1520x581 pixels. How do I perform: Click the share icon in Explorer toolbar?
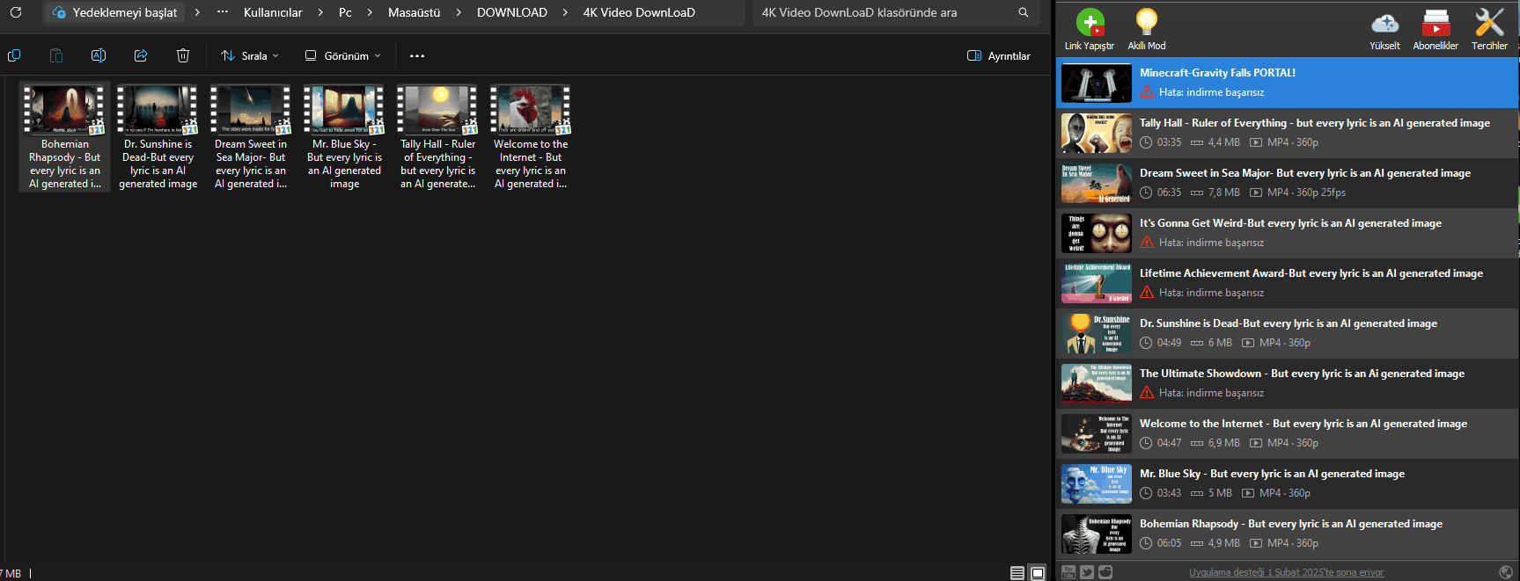pyautogui.click(x=141, y=55)
